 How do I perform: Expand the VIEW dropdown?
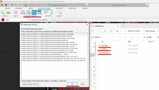pos(16,16)
